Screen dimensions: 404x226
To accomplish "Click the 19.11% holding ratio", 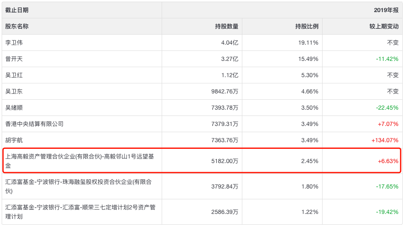I will tap(308, 43).
